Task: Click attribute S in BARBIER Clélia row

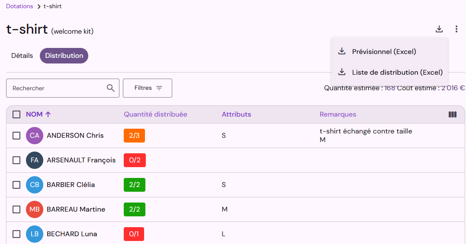Action: tap(224, 185)
